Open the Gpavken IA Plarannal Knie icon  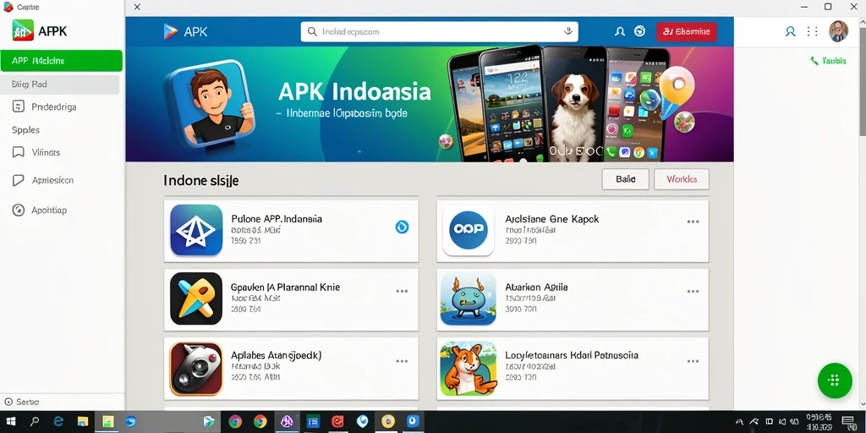point(196,299)
